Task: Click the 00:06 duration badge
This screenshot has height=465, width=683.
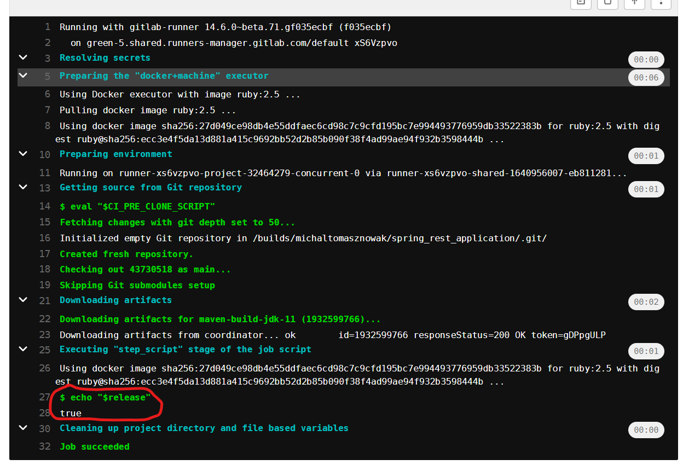Action: pos(646,78)
